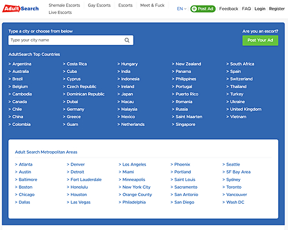Open Philadelphia area link
Image resolution: width=288 pixels, height=230 pixels.
pyautogui.click(x=134, y=202)
